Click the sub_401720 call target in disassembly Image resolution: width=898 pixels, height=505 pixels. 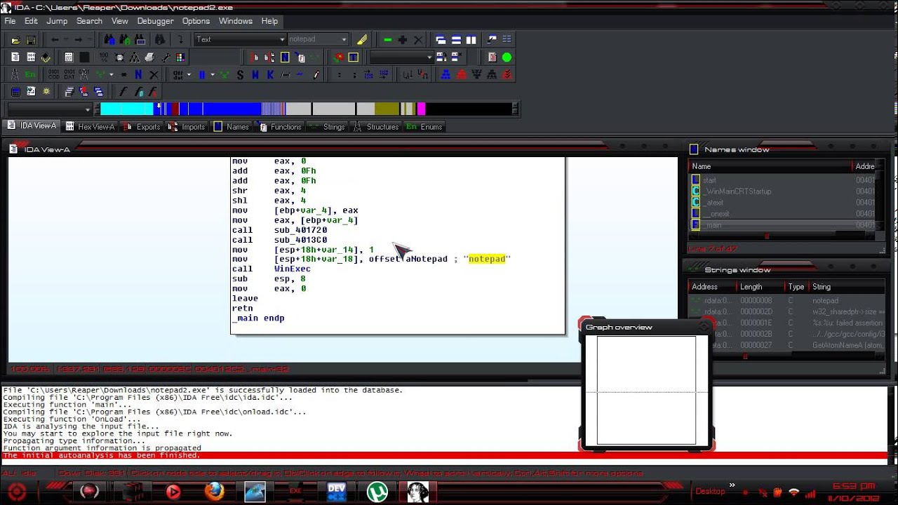(300, 230)
